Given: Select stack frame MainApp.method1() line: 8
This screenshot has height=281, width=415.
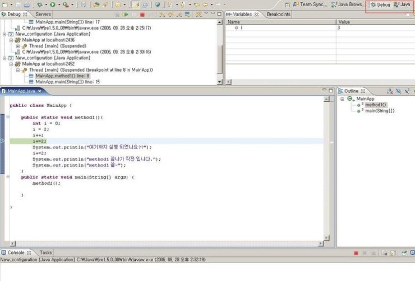Looking at the screenshot, I should [62, 76].
